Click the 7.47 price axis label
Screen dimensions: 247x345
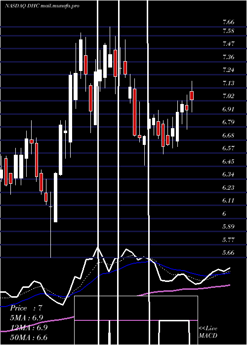[228, 44]
